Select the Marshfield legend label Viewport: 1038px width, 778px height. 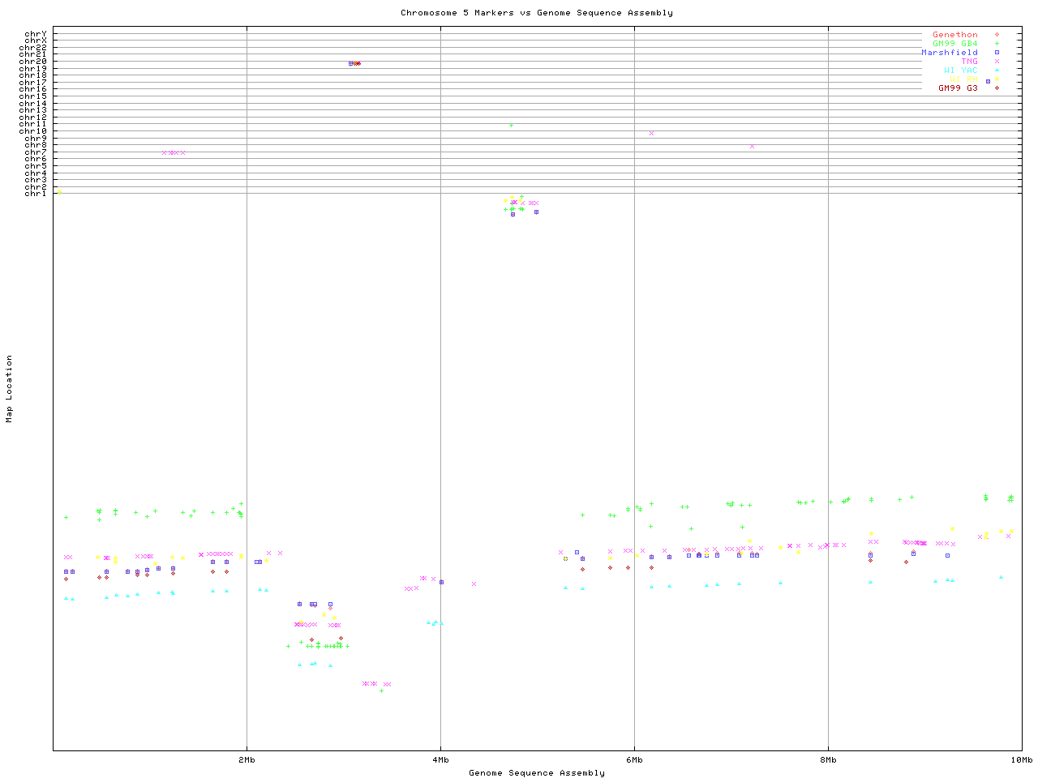coord(949,53)
